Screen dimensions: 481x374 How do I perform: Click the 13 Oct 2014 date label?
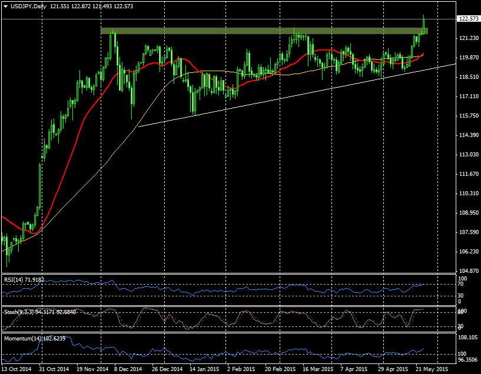pos(16,369)
